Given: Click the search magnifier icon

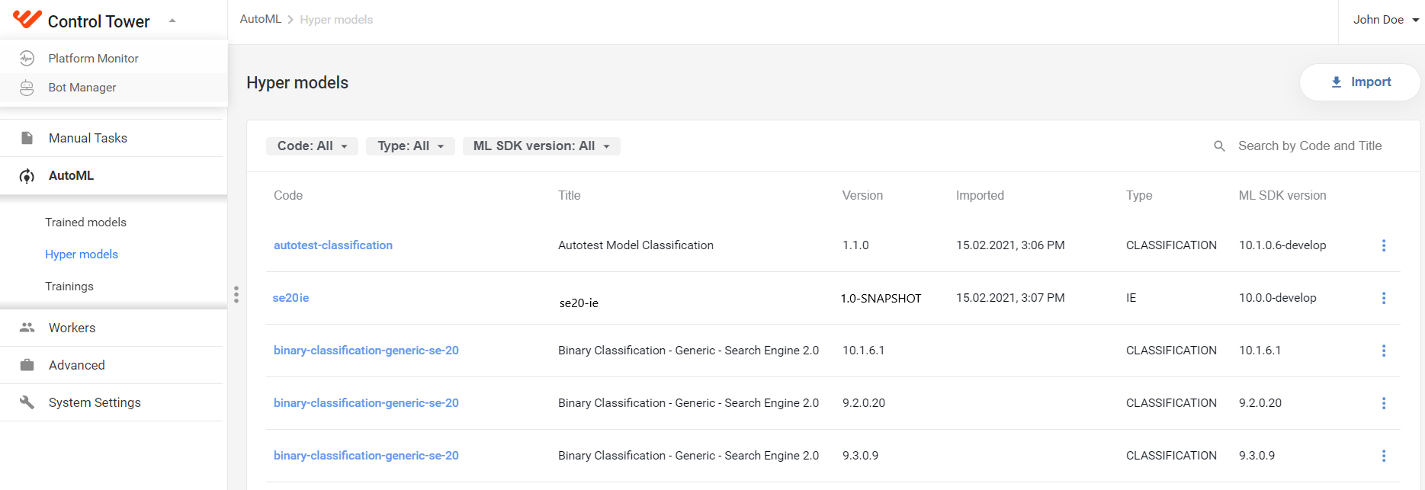Looking at the screenshot, I should pos(1220,146).
